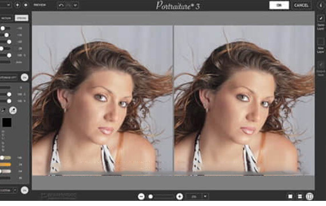Select the plain eyedropper tool
This screenshot has height=206, width=326.
(x=3, y=110)
